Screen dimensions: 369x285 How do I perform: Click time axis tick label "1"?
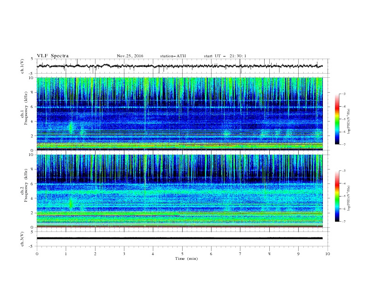click(66, 254)
